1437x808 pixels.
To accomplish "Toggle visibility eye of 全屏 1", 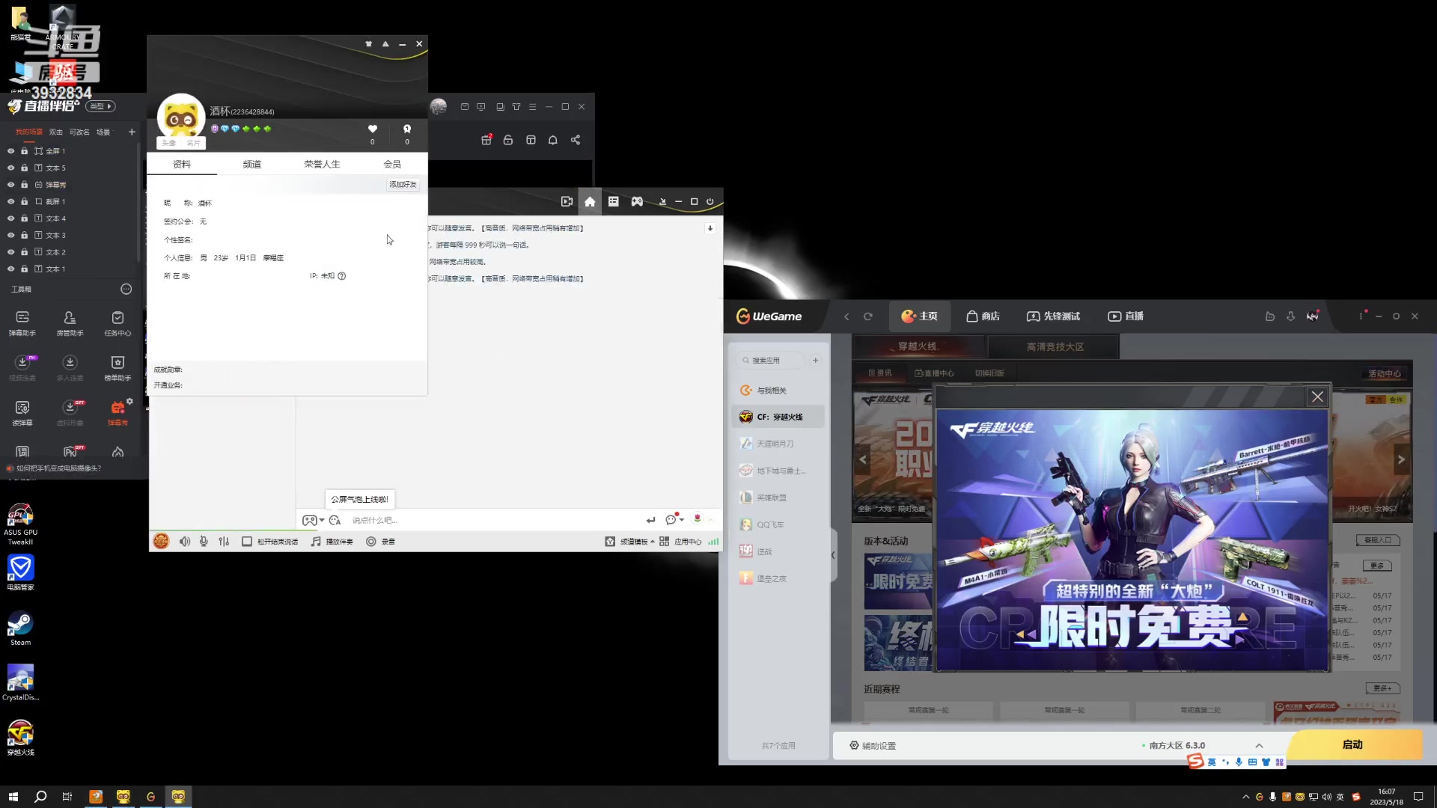I will tap(10, 151).
